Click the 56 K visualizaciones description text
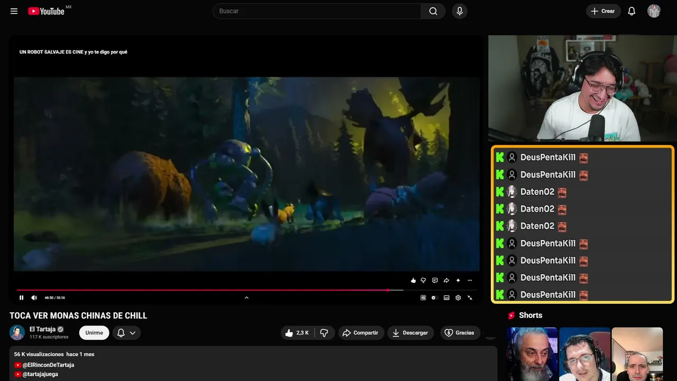Viewport: 677px width, 381px height. [x=39, y=354]
